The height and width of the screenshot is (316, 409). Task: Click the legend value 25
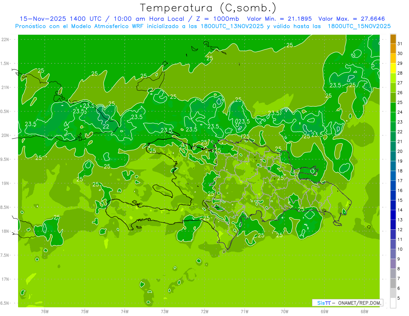(400, 102)
